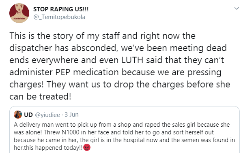Click the word LUTH in the tweet
241x153 pixels.
[132, 60]
